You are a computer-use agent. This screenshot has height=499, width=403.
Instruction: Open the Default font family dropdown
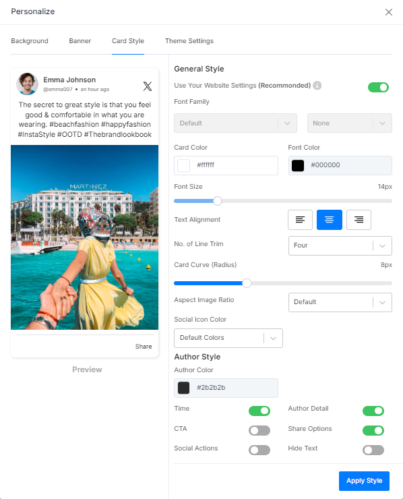coord(235,123)
